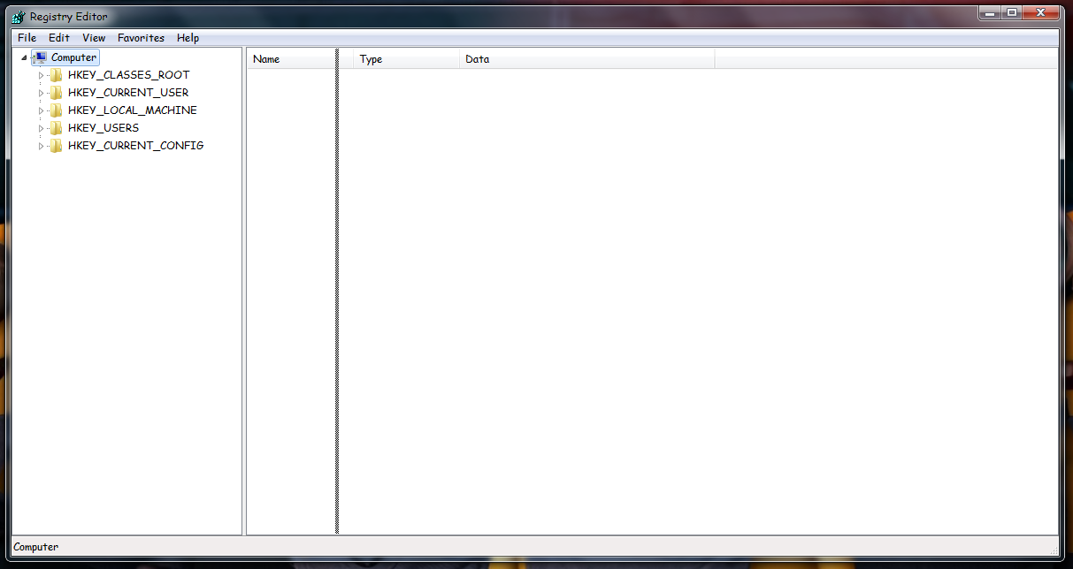Image resolution: width=1073 pixels, height=569 pixels.
Task: Expand the HKEY_LOCAL_MACHINE key
Action: (41, 110)
